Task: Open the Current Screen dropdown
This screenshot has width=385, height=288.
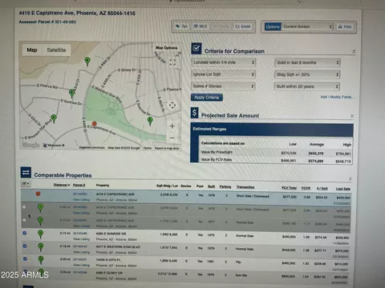Action: tap(307, 26)
